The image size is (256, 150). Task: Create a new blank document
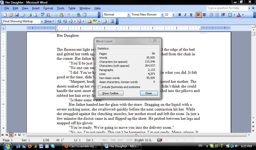[x=5, y=15]
